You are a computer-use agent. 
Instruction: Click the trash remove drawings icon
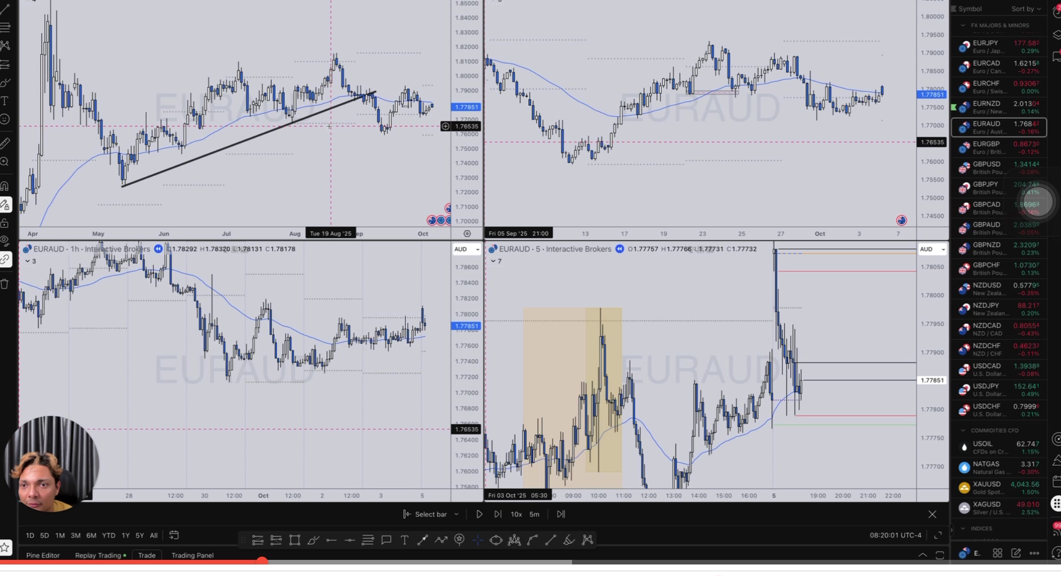pyautogui.click(x=5, y=284)
